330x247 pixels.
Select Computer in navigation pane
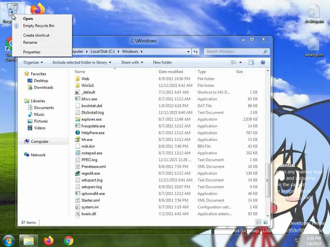pos(43,142)
